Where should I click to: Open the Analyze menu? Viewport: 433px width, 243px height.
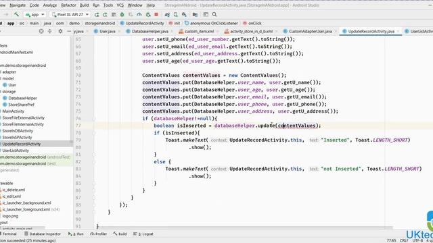(x=50, y=5)
